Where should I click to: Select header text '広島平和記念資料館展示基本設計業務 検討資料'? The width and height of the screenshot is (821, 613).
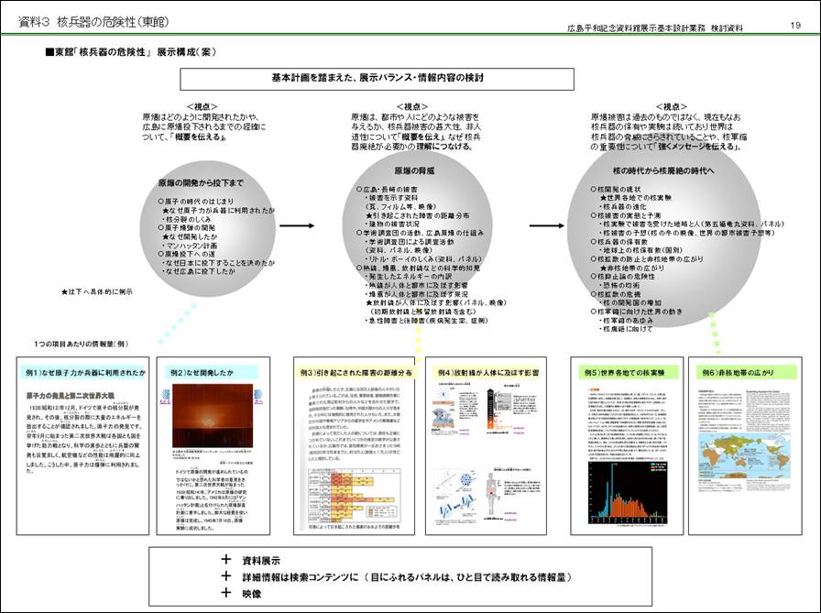[x=654, y=28]
